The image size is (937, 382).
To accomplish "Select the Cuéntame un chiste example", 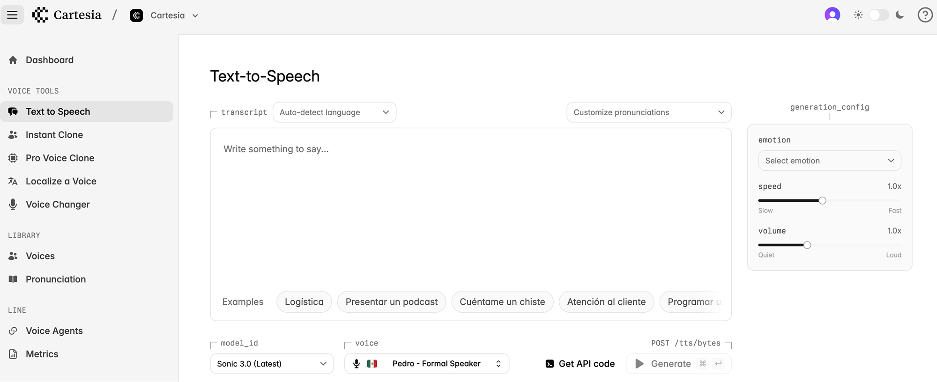I will click(x=502, y=302).
